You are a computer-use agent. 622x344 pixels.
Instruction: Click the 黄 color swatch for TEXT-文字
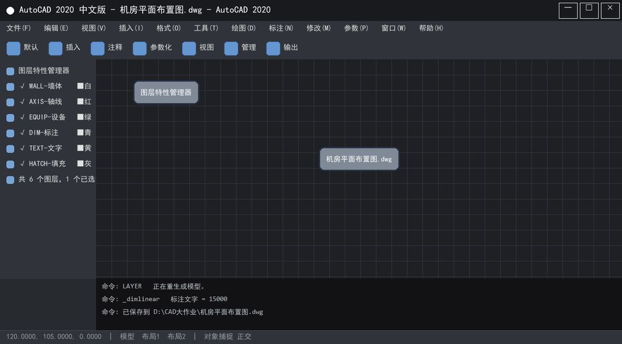[80, 148]
